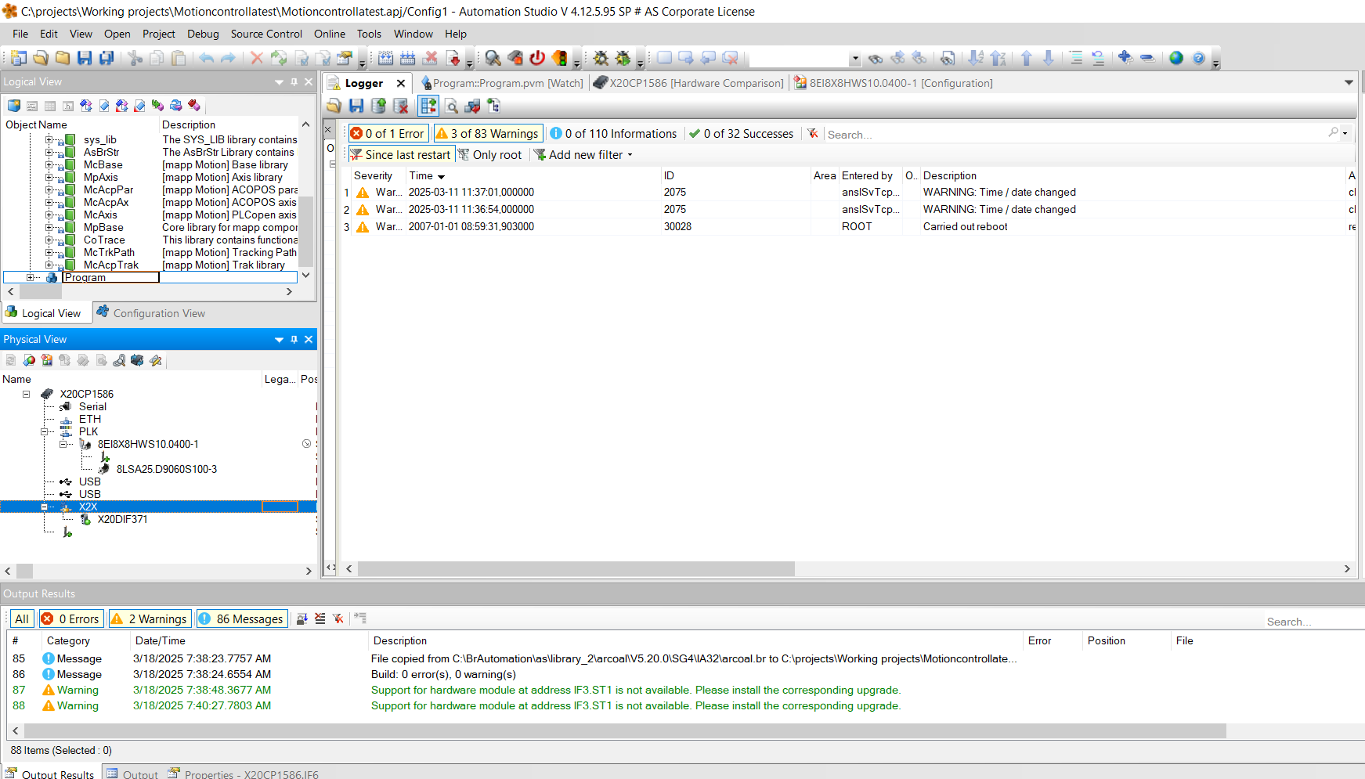Viewport: 1365px width, 779px height.
Task: Collapse the PLK node in Physical View
Action: (45, 431)
